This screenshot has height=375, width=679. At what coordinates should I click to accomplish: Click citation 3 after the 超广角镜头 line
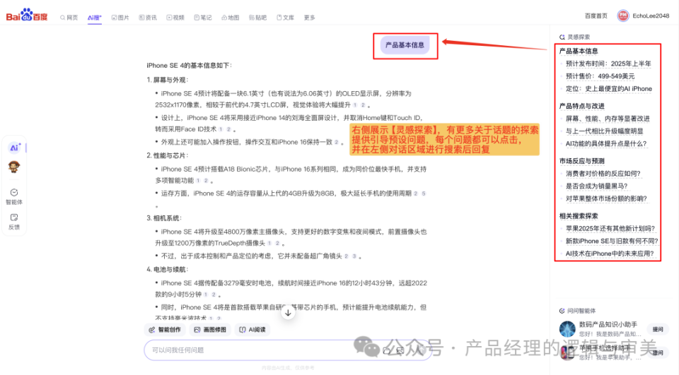(x=354, y=256)
